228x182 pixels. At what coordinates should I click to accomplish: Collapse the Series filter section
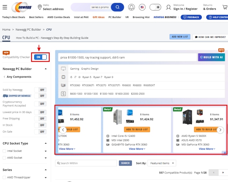coord(46,170)
